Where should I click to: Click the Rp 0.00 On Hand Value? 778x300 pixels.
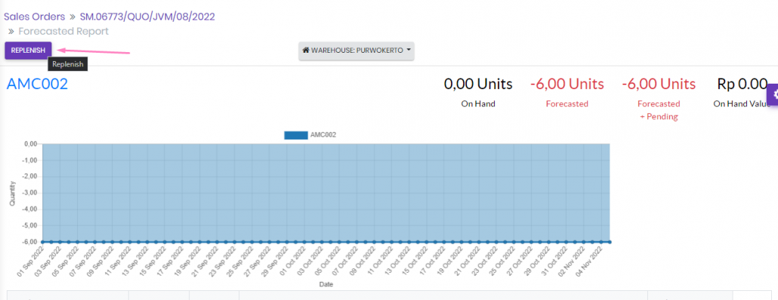pos(742,84)
